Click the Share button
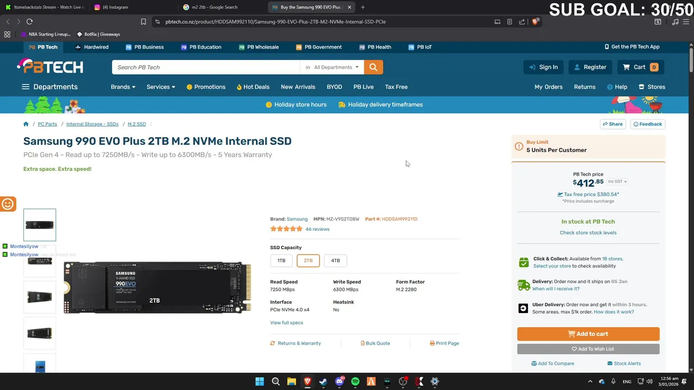Viewport: 694px width, 390px height. (x=612, y=124)
